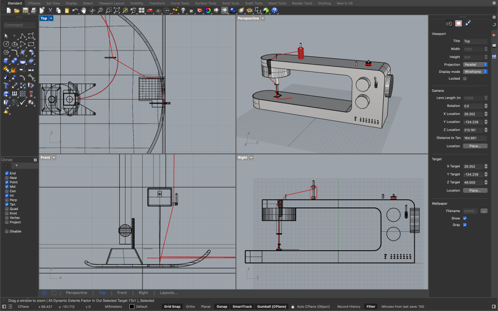
Task: Open the Display mode Wireframe dropdown
Action: [475, 71]
